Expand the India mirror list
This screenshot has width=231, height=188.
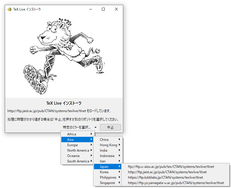[x=108, y=150]
